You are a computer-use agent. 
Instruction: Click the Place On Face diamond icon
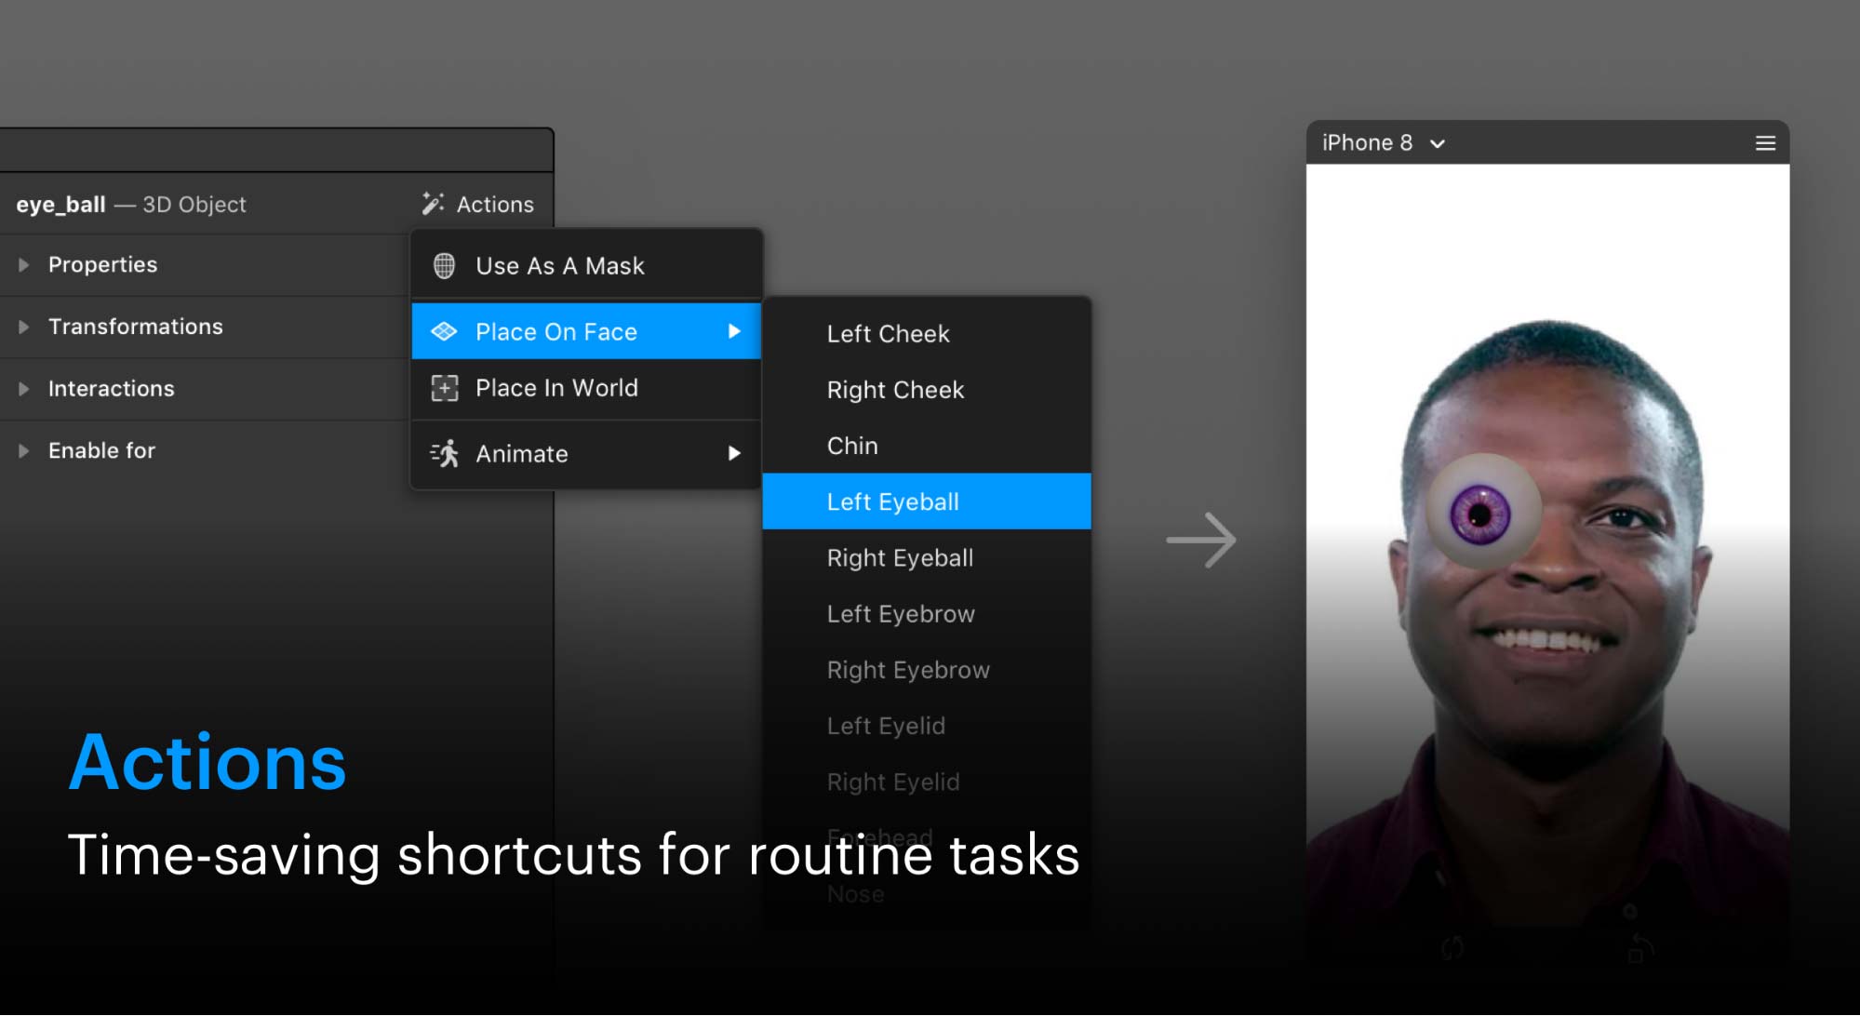(445, 332)
